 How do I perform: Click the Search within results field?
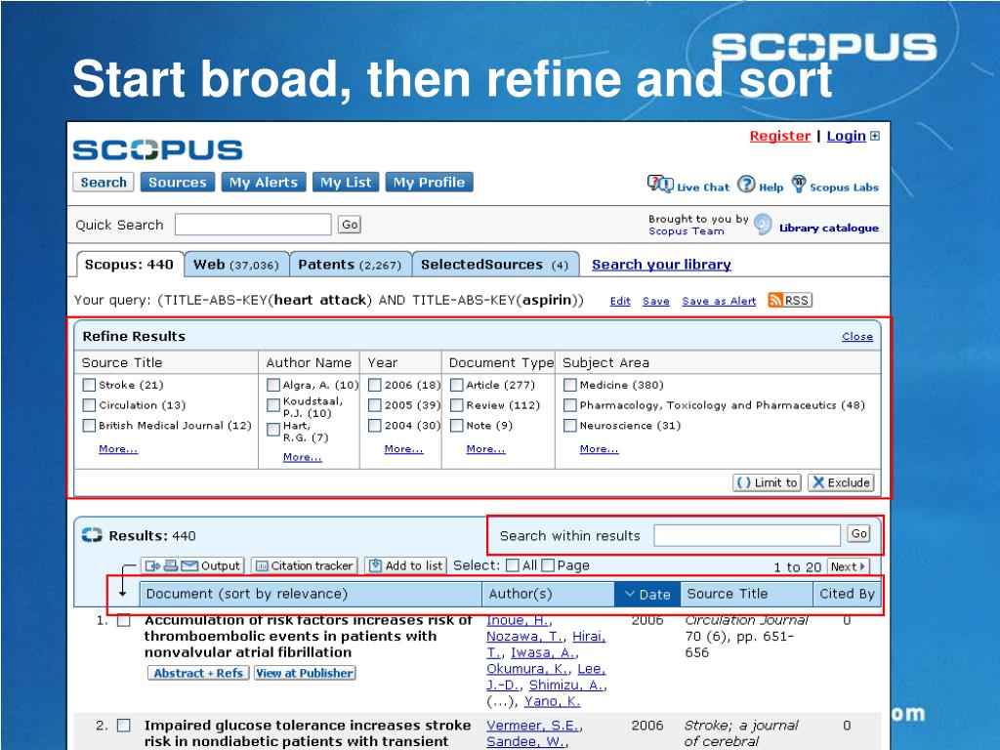[x=747, y=536]
